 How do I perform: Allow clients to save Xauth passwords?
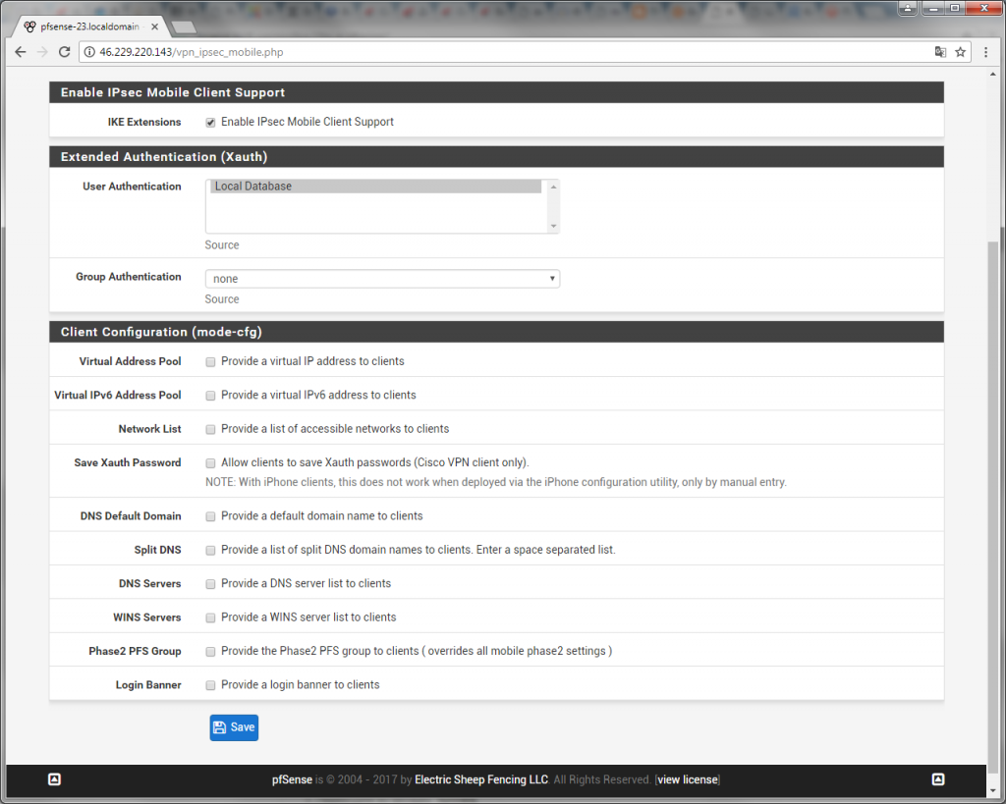coord(210,463)
